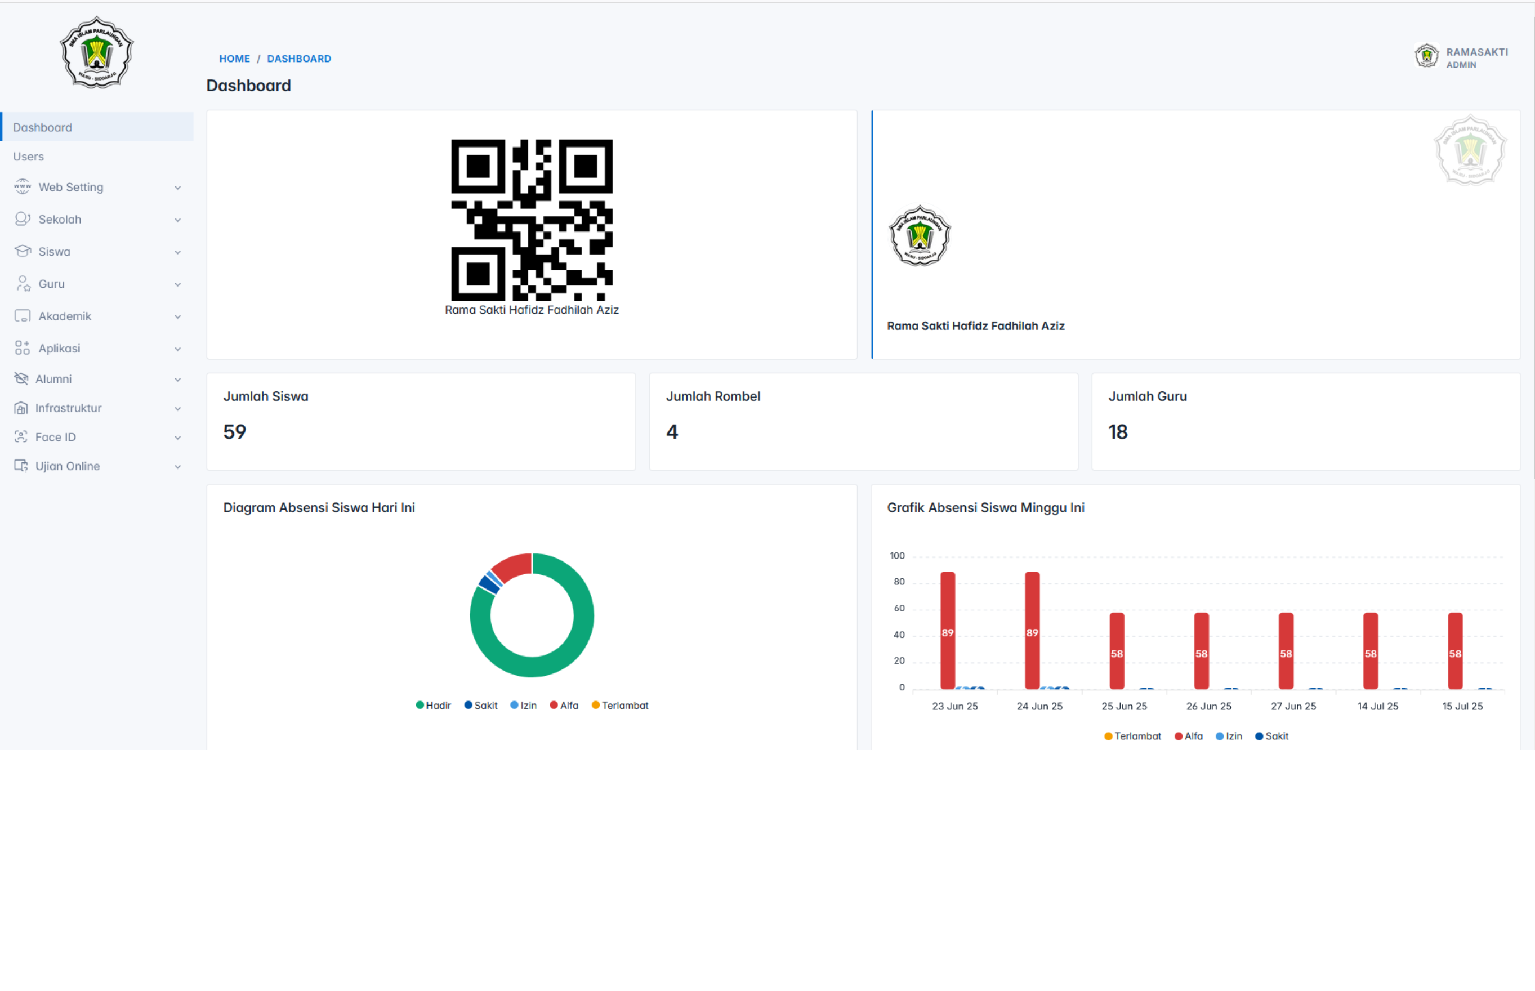Toggle Alfa legend in donut chart

pos(564,706)
